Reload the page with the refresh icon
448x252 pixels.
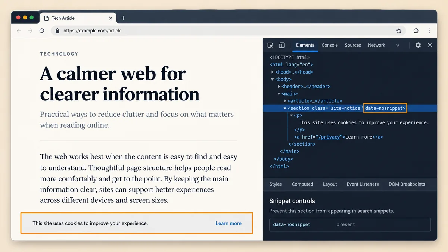[42, 31]
